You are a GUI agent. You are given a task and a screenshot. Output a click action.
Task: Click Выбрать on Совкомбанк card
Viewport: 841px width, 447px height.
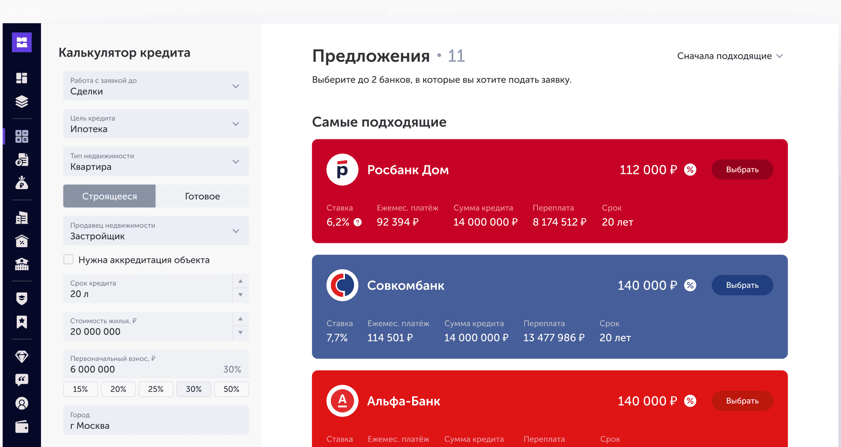click(x=742, y=285)
